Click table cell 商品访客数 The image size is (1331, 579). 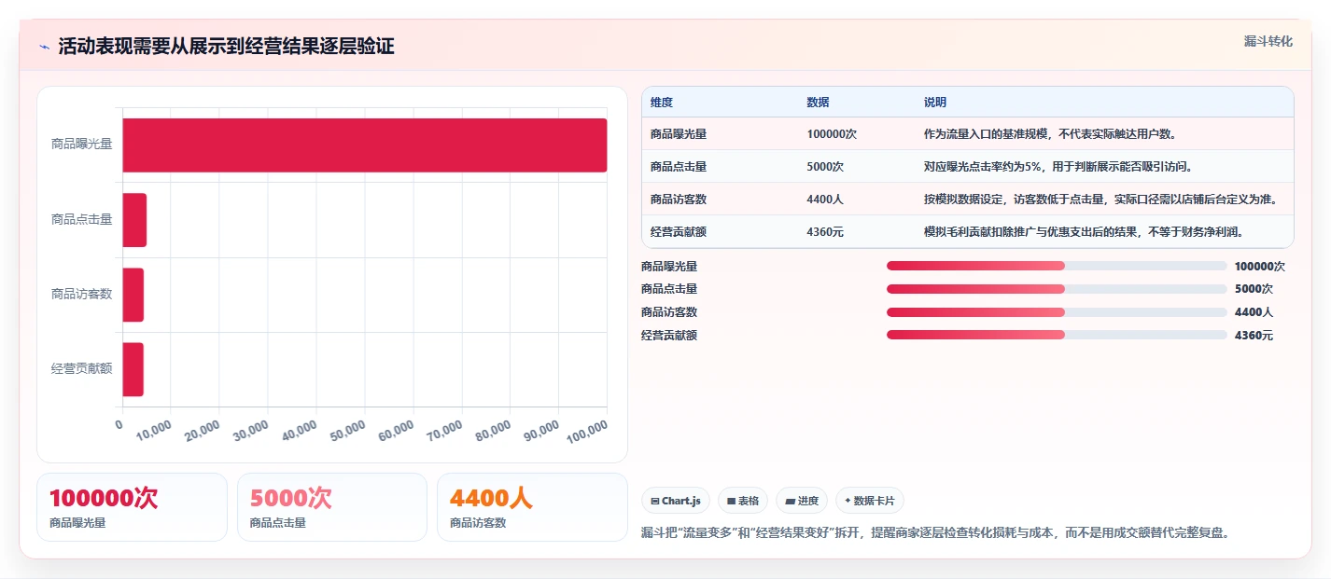(x=679, y=200)
